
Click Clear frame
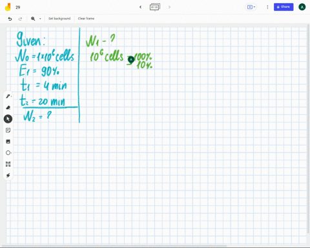click(86, 19)
